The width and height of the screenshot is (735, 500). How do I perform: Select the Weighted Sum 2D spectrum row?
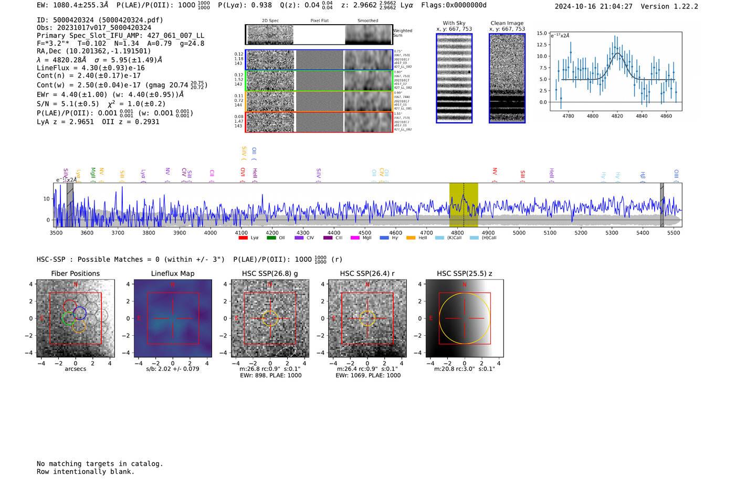[x=319, y=35]
